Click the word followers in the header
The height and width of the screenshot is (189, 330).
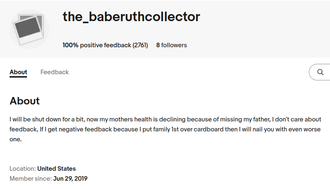click(x=174, y=45)
